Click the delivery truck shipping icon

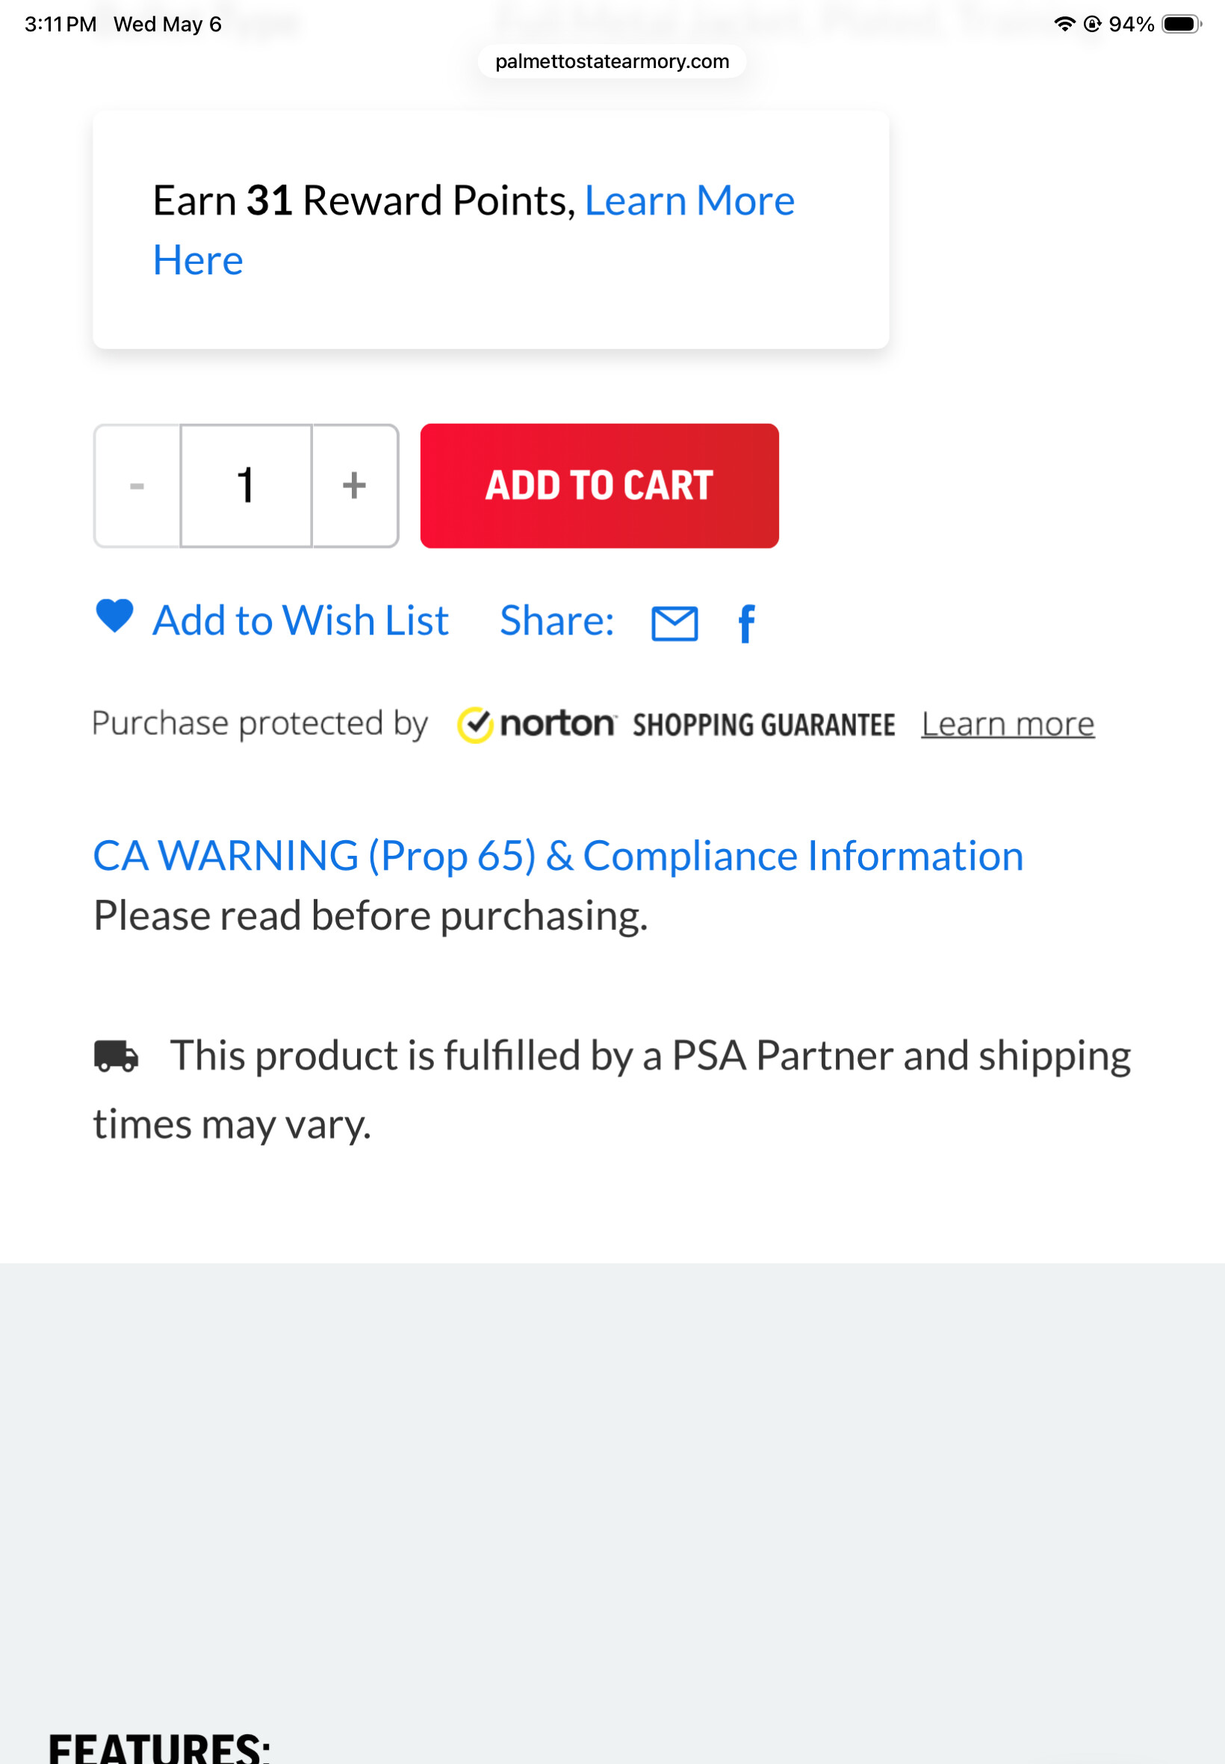(x=116, y=1056)
